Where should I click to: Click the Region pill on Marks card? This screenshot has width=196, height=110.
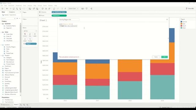[x=31, y=44]
